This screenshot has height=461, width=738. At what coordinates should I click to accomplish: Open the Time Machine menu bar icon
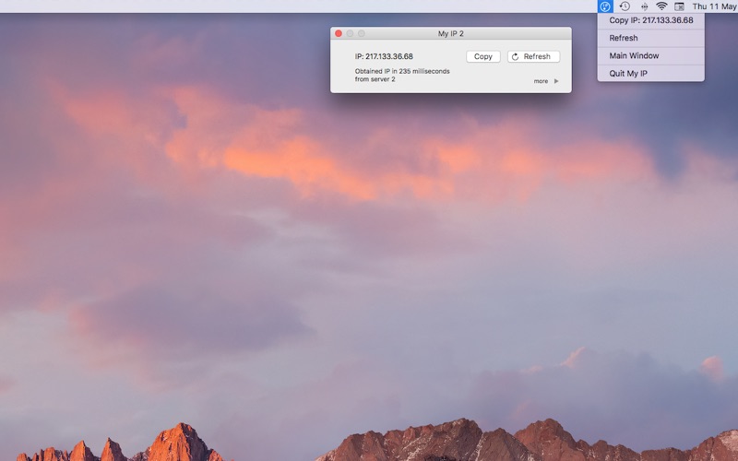(x=625, y=6)
